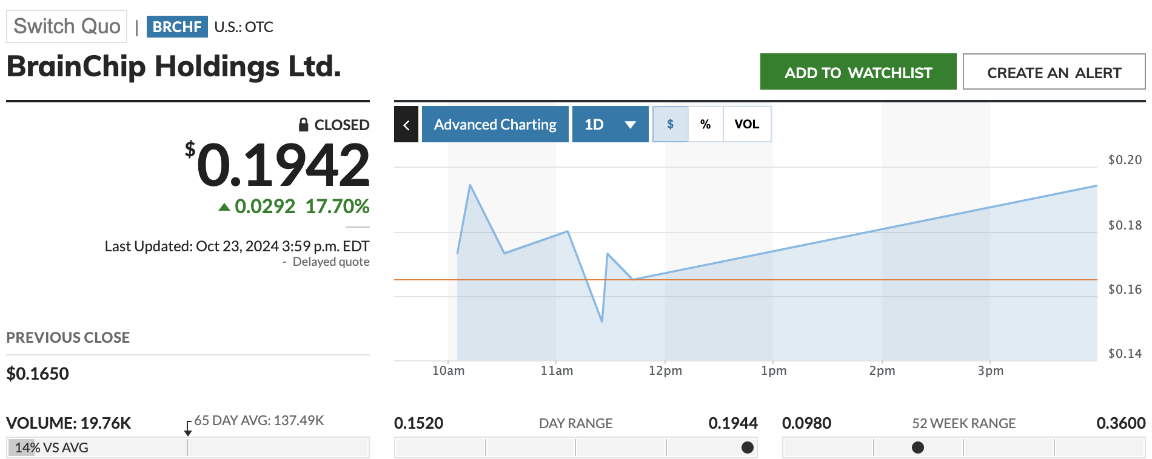This screenshot has width=1152, height=459.
Task: Click the day range position dot
Action: point(748,447)
